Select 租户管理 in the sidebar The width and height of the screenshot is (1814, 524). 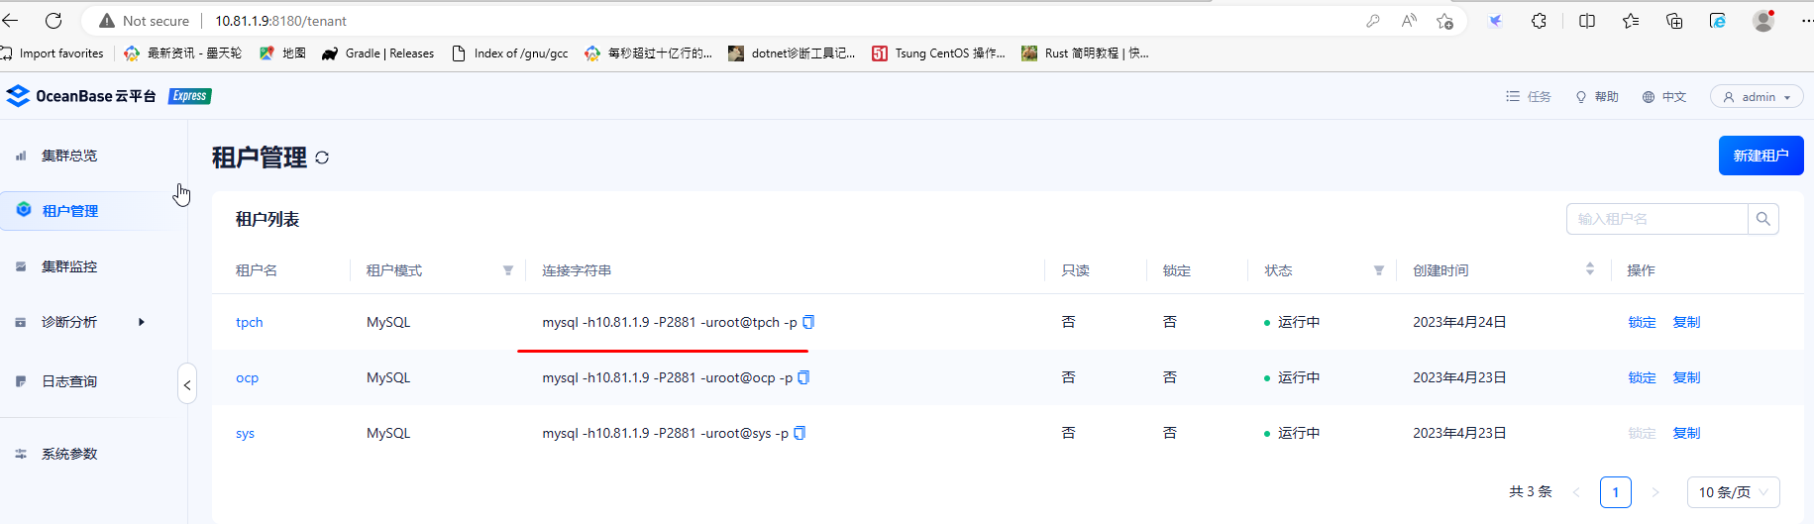pos(70,211)
